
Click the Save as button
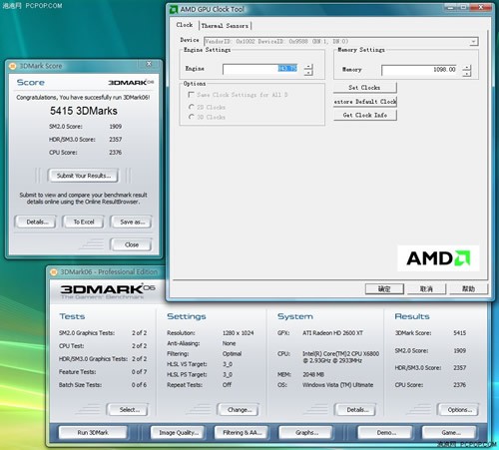tap(132, 222)
